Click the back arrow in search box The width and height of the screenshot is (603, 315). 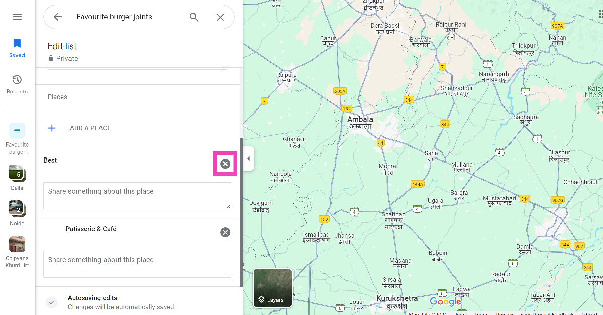point(58,17)
